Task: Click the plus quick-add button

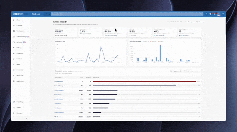Action: pyautogui.click(x=47, y=14)
